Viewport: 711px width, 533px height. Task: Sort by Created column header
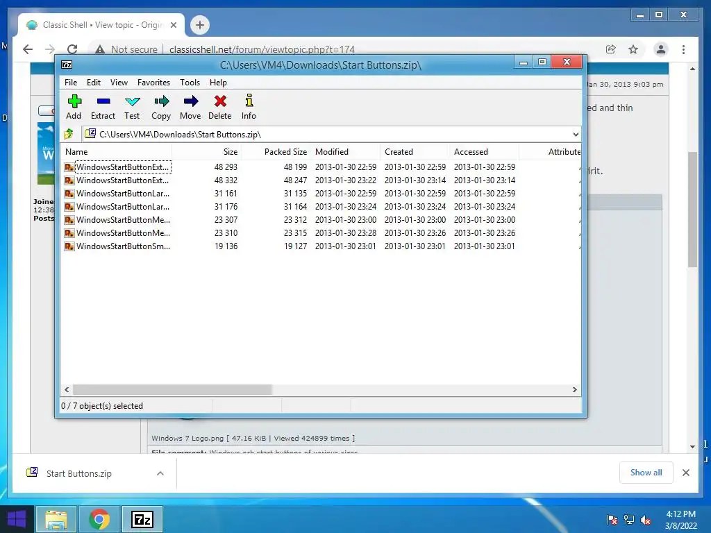(x=415, y=152)
